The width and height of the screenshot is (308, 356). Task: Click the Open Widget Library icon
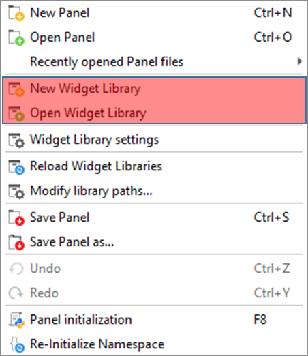point(16,114)
